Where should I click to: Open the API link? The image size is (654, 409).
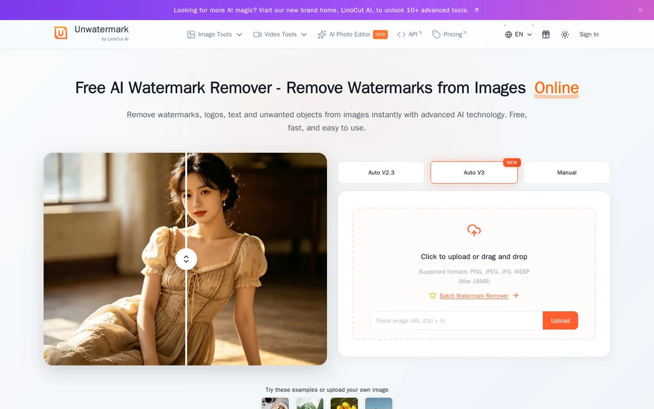tap(410, 34)
